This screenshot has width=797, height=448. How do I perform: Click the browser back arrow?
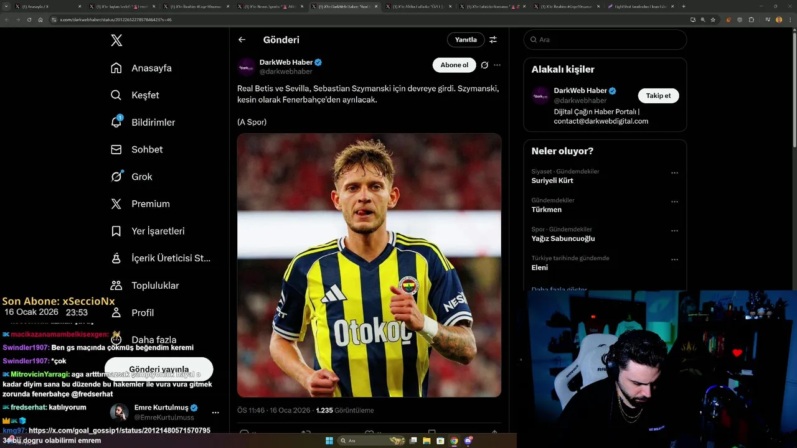tap(7, 19)
